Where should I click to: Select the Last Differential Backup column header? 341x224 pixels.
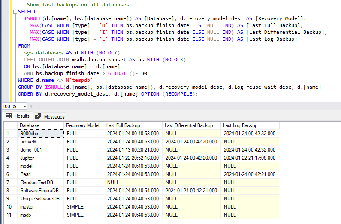[188, 125]
